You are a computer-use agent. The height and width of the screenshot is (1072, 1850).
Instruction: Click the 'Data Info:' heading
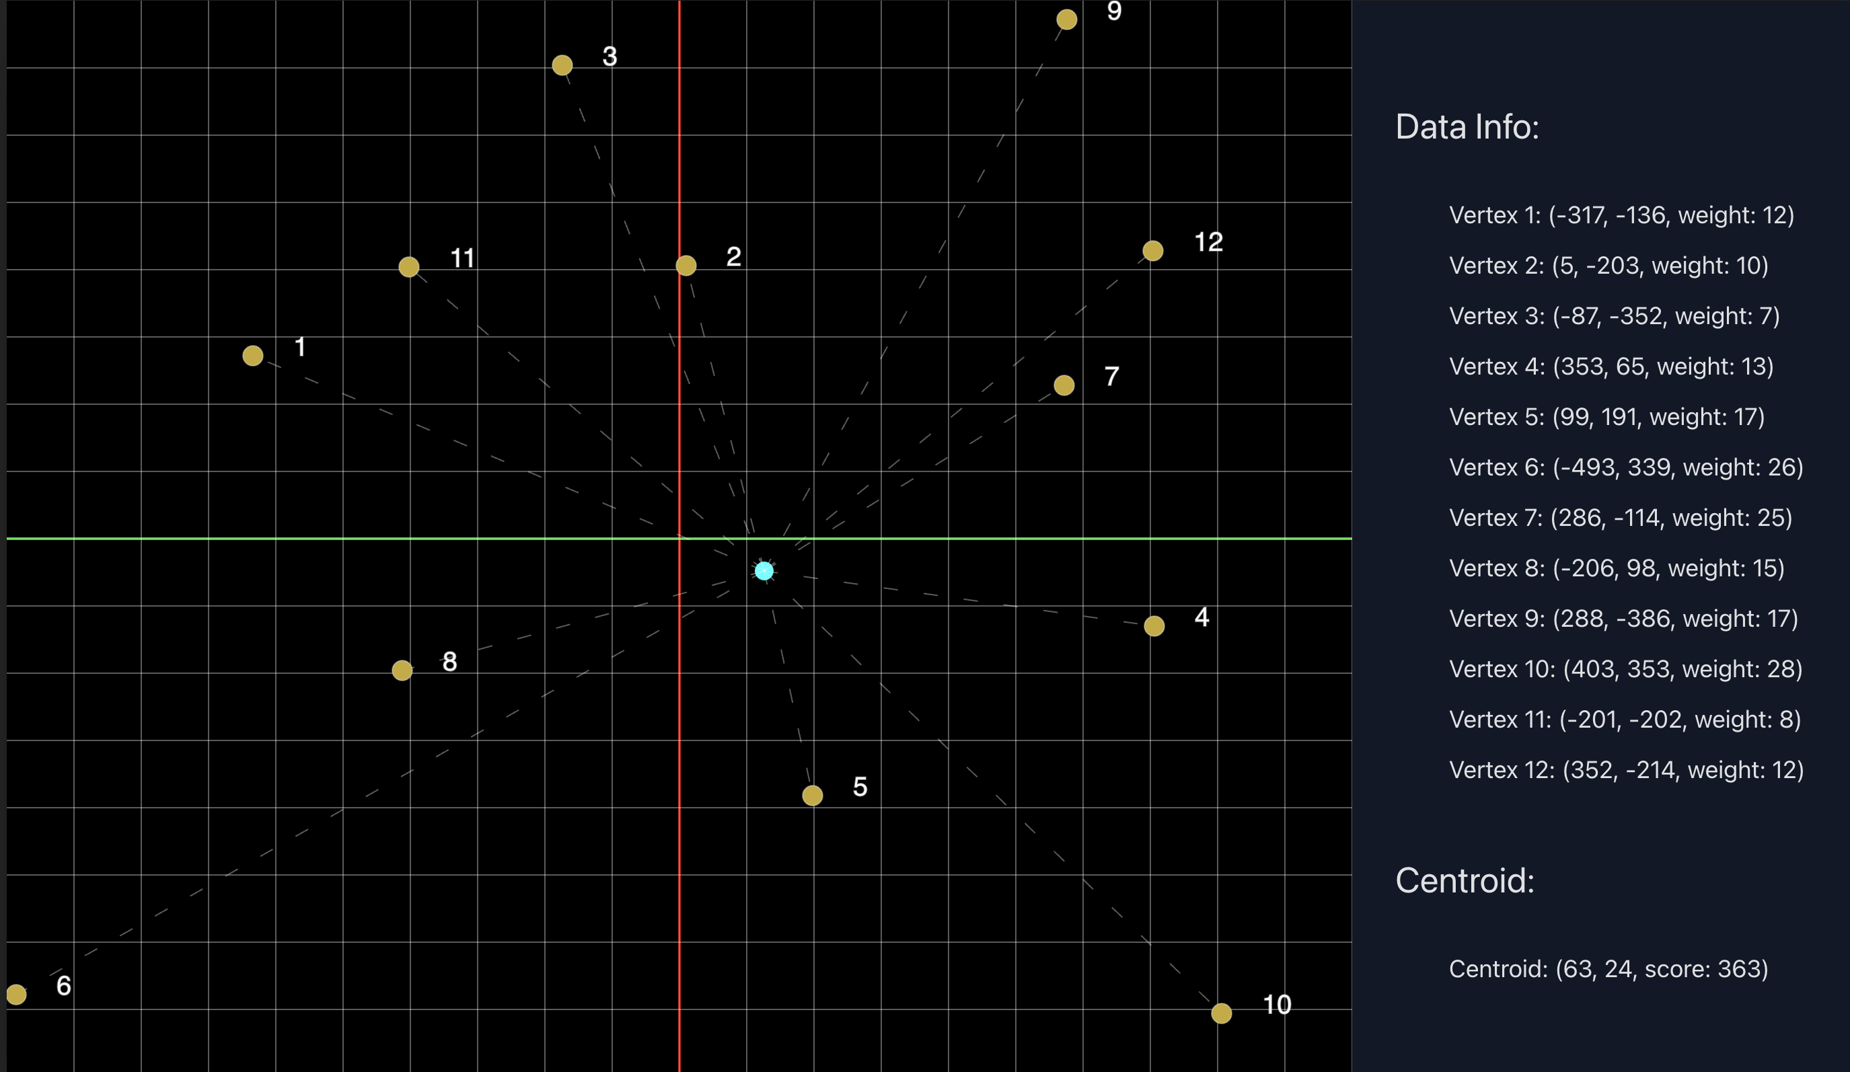coord(1467,127)
